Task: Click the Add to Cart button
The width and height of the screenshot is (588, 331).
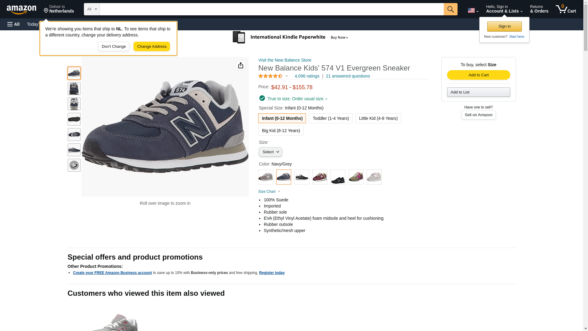Action: pyautogui.click(x=478, y=75)
